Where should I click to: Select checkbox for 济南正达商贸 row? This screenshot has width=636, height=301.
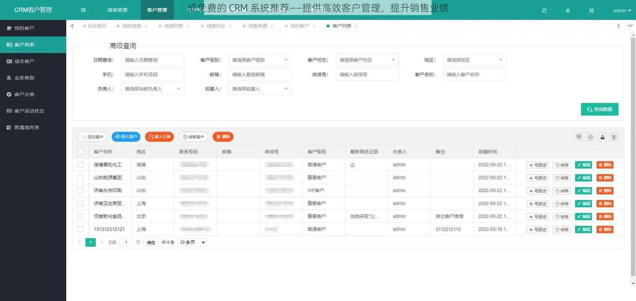click(x=81, y=204)
